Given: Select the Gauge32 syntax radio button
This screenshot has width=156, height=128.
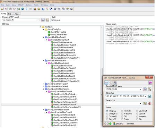Looking at the screenshot, I should [107, 119].
